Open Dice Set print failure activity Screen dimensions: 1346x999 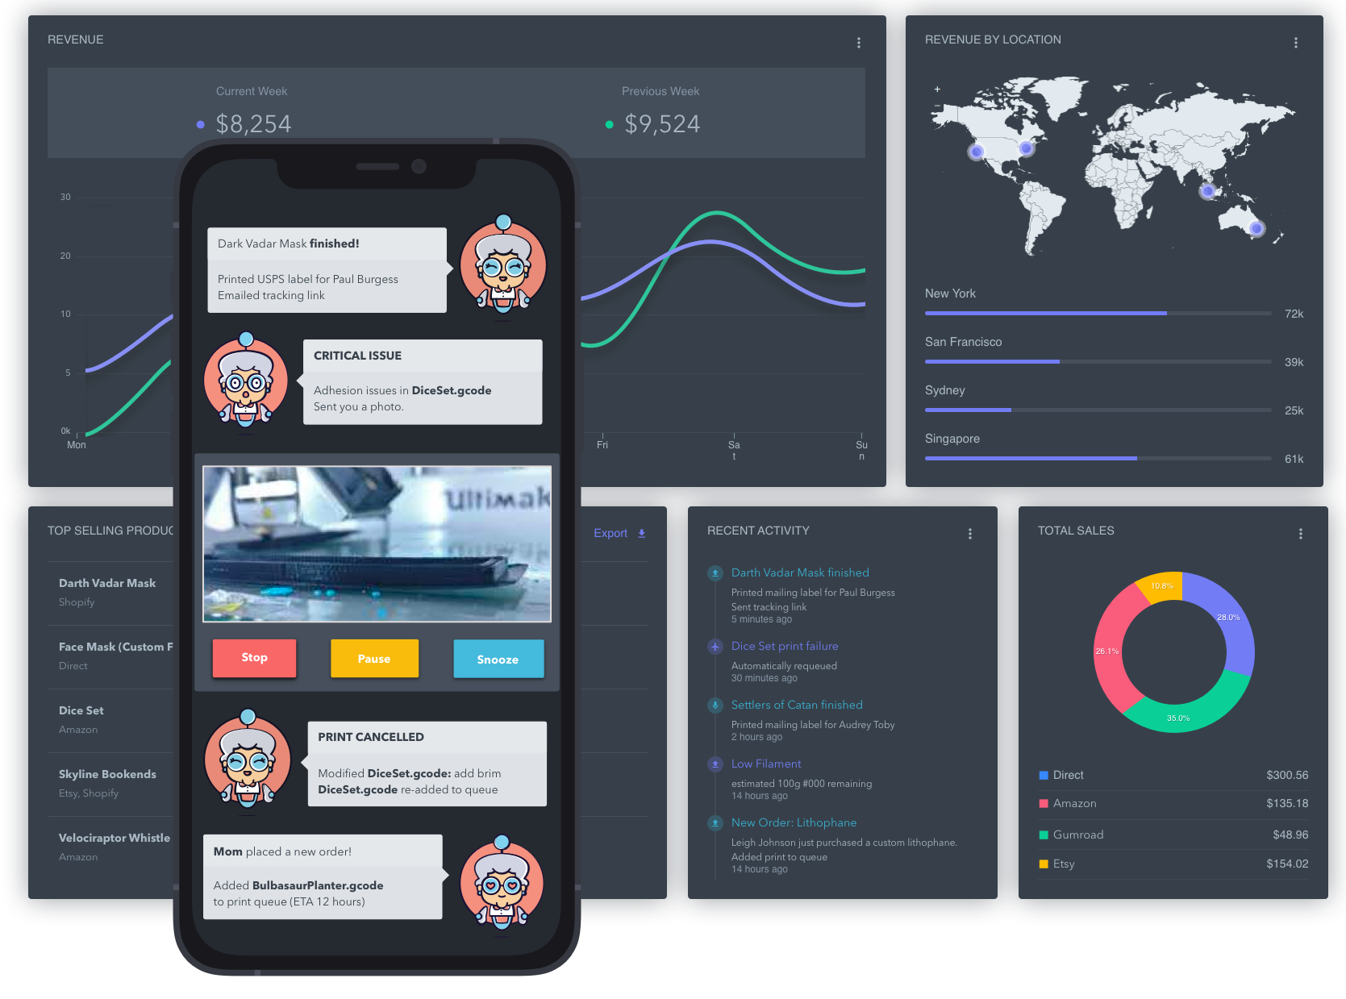coord(785,646)
